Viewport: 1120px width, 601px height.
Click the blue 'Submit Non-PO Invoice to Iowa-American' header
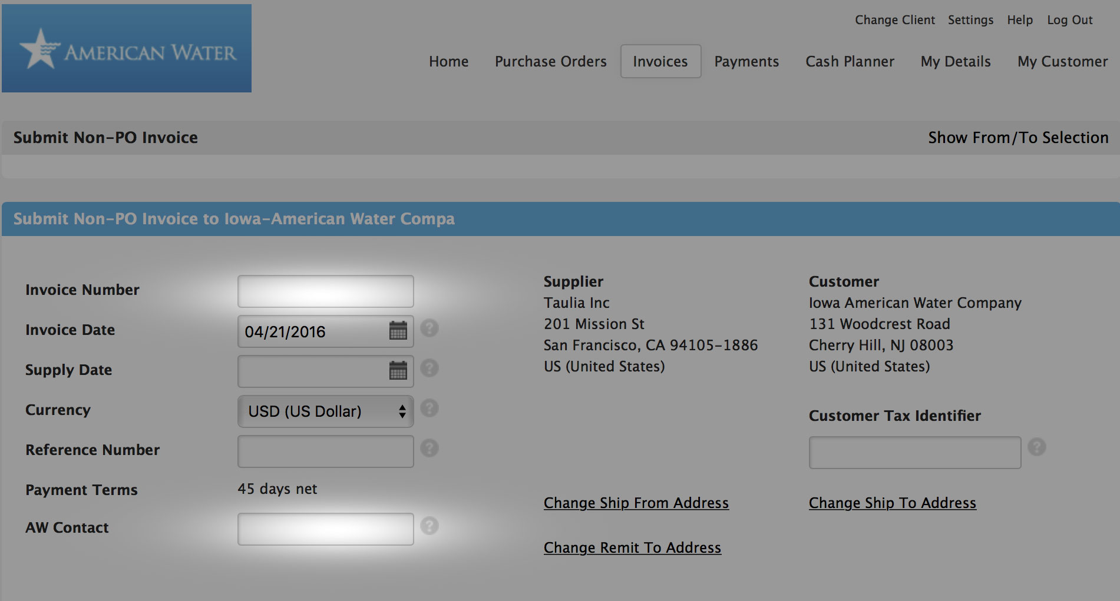234,219
